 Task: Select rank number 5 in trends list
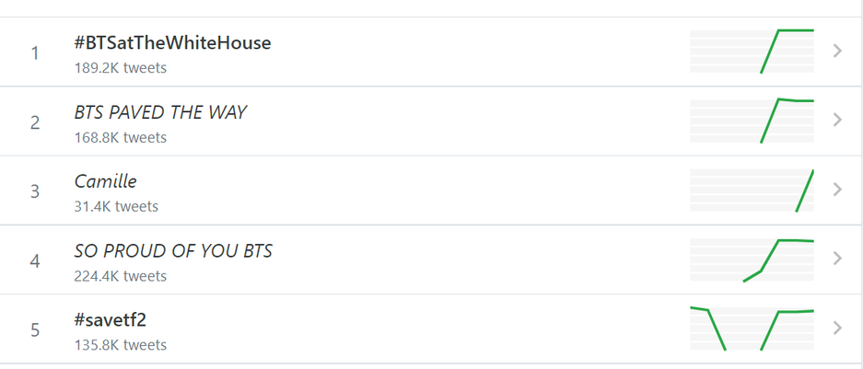[35, 329]
